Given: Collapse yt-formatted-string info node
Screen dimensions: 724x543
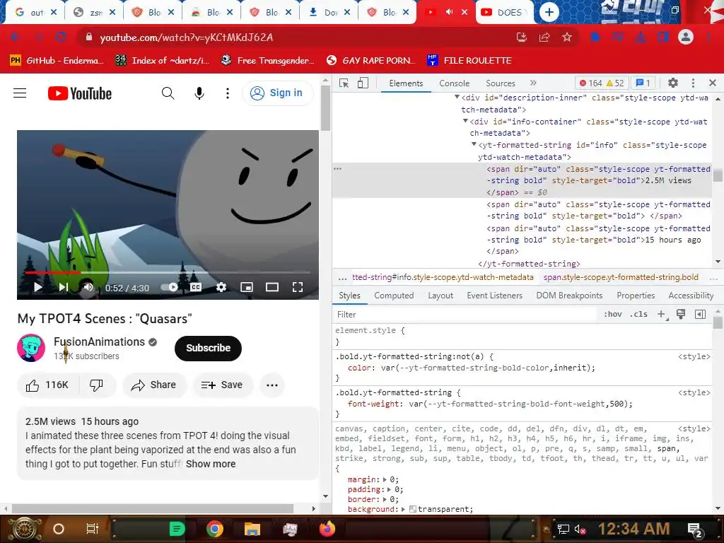Looking at the screenshot, I should point(474,144).
